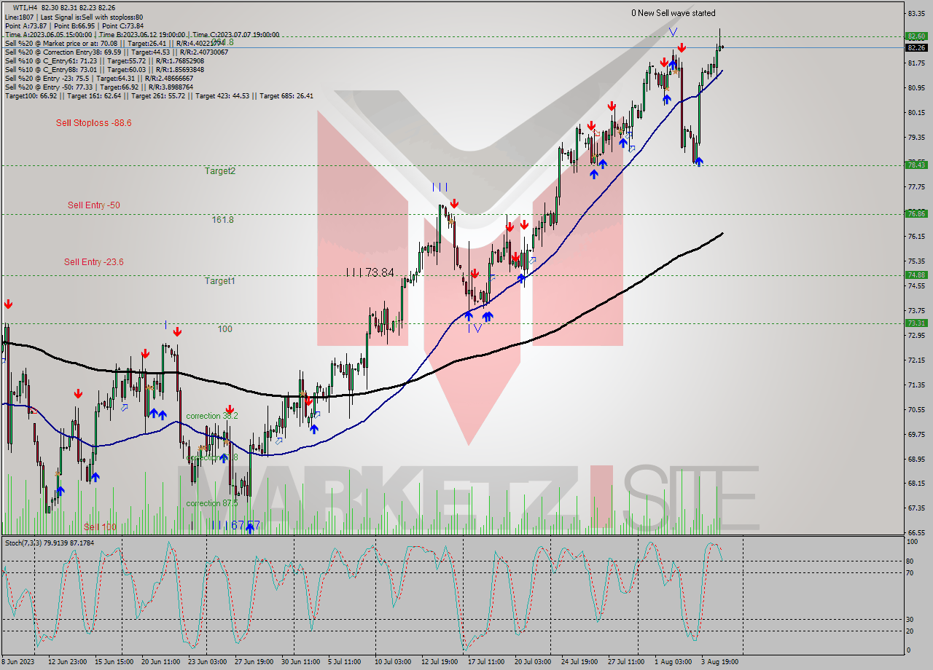Select the '161.8' Fibonacci label

coord(223,220)
